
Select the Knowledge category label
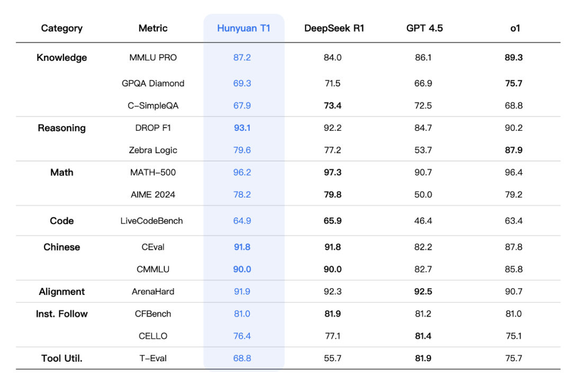click(62, 57)
